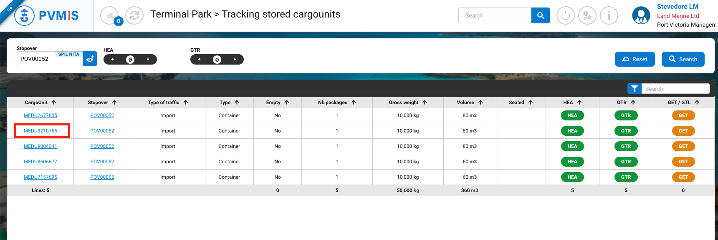Click the green HEA badge for MEDU9004041
Image resolution: width=718 pixels, height=240 pixels.
tap(572, 146)
